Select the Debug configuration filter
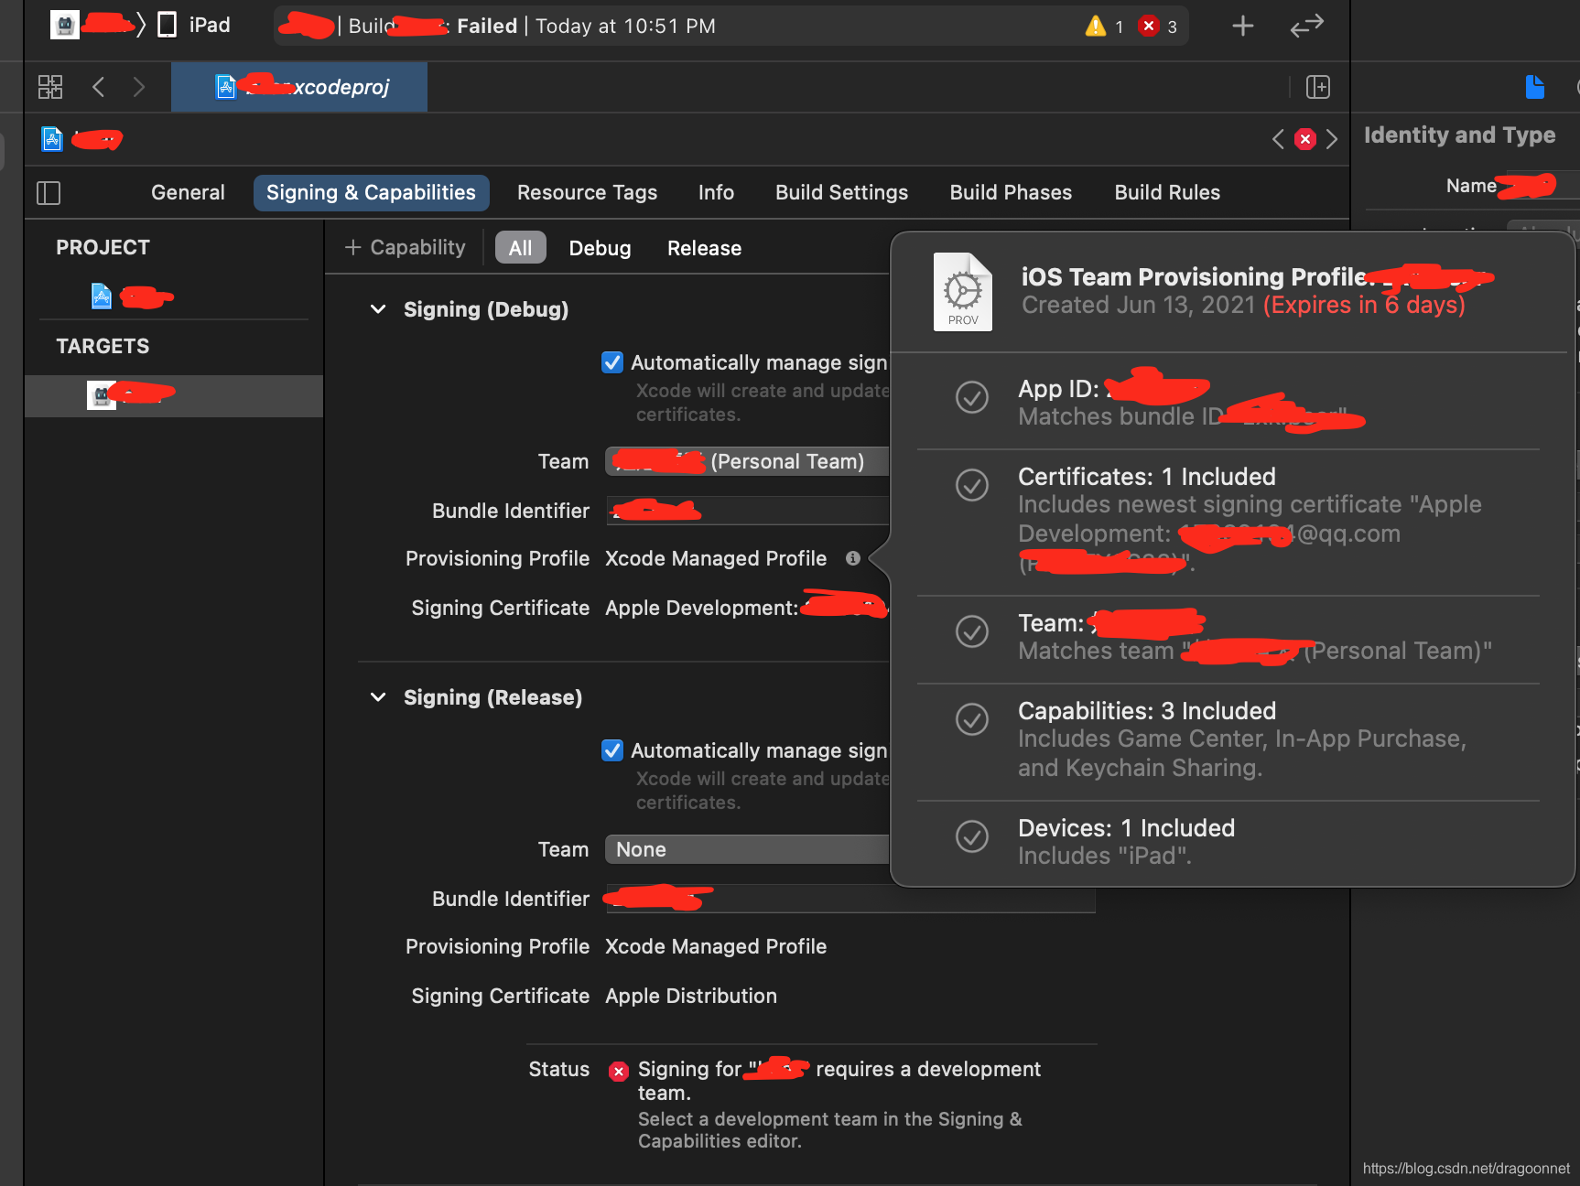Viewport: 1580px width, 1186px height. click(600, 248)
